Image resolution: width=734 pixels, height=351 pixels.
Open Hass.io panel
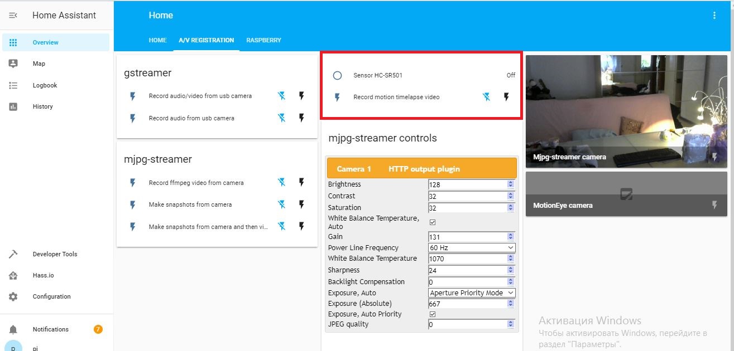pos(56,275)
